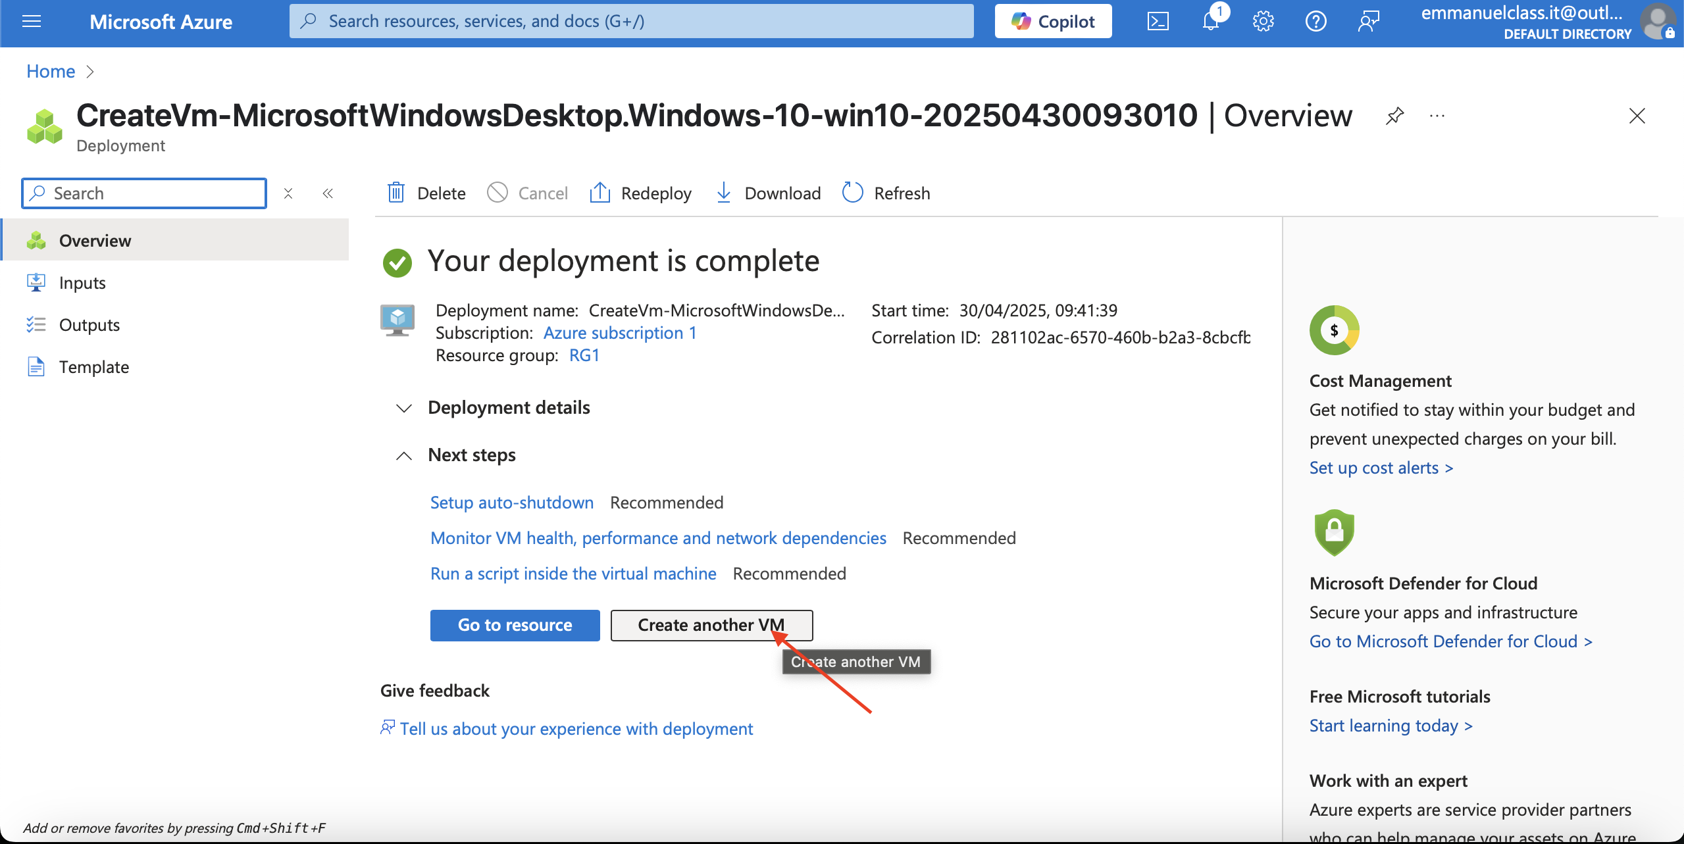The image size is (1684, 844).
Task: Close the deployment blade
Action: pyautogui.click(x=1637, y=116)
